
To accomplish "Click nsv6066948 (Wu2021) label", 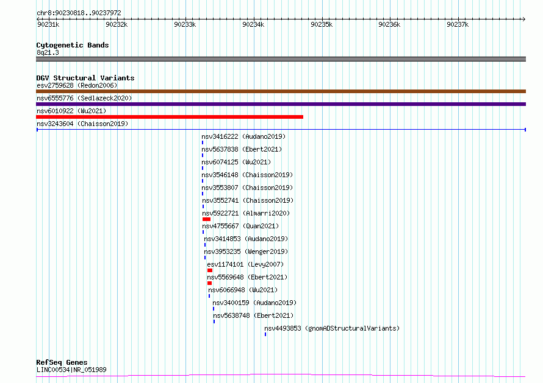I will click(x=243, y=290).
